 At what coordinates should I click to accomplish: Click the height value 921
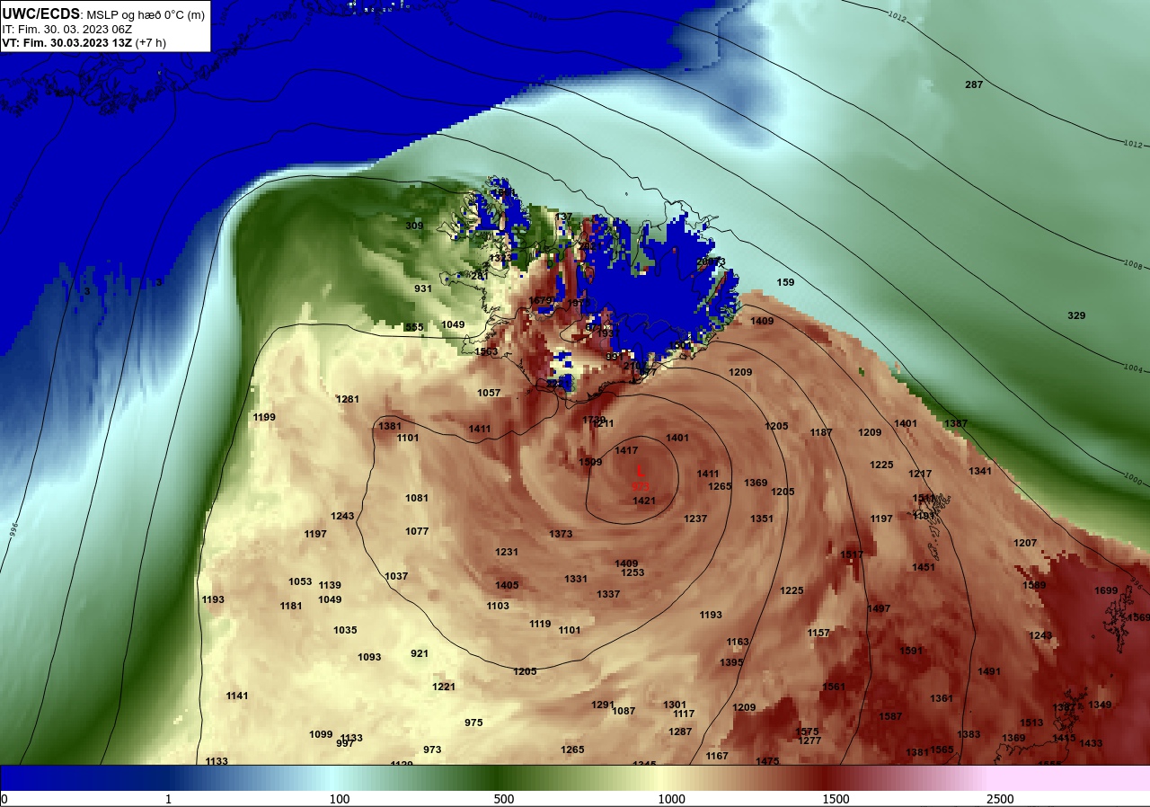[x=420, y=653]
